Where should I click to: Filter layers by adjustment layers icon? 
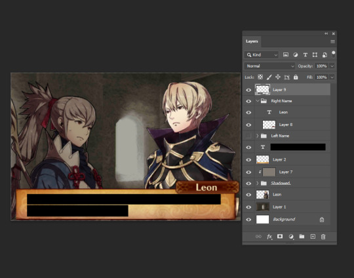pyautogui.click(x=295, y=54)
